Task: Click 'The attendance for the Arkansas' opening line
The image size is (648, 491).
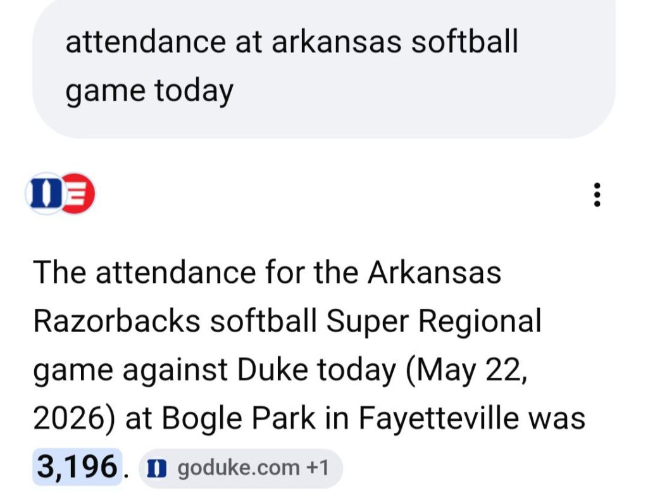Action: (x=267, y=273)
